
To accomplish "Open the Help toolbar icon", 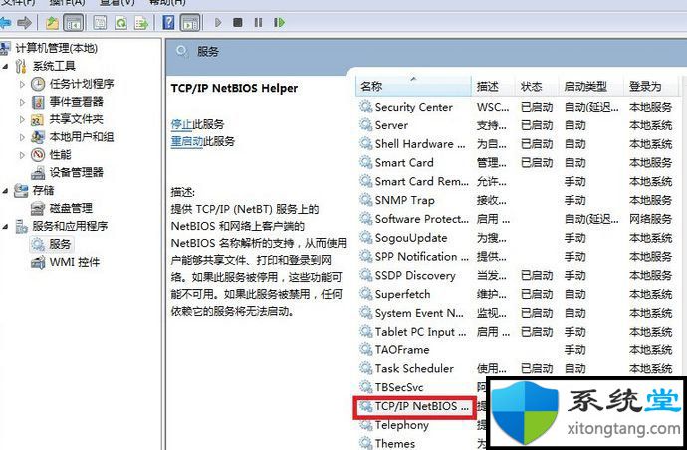I will point(168,22).
